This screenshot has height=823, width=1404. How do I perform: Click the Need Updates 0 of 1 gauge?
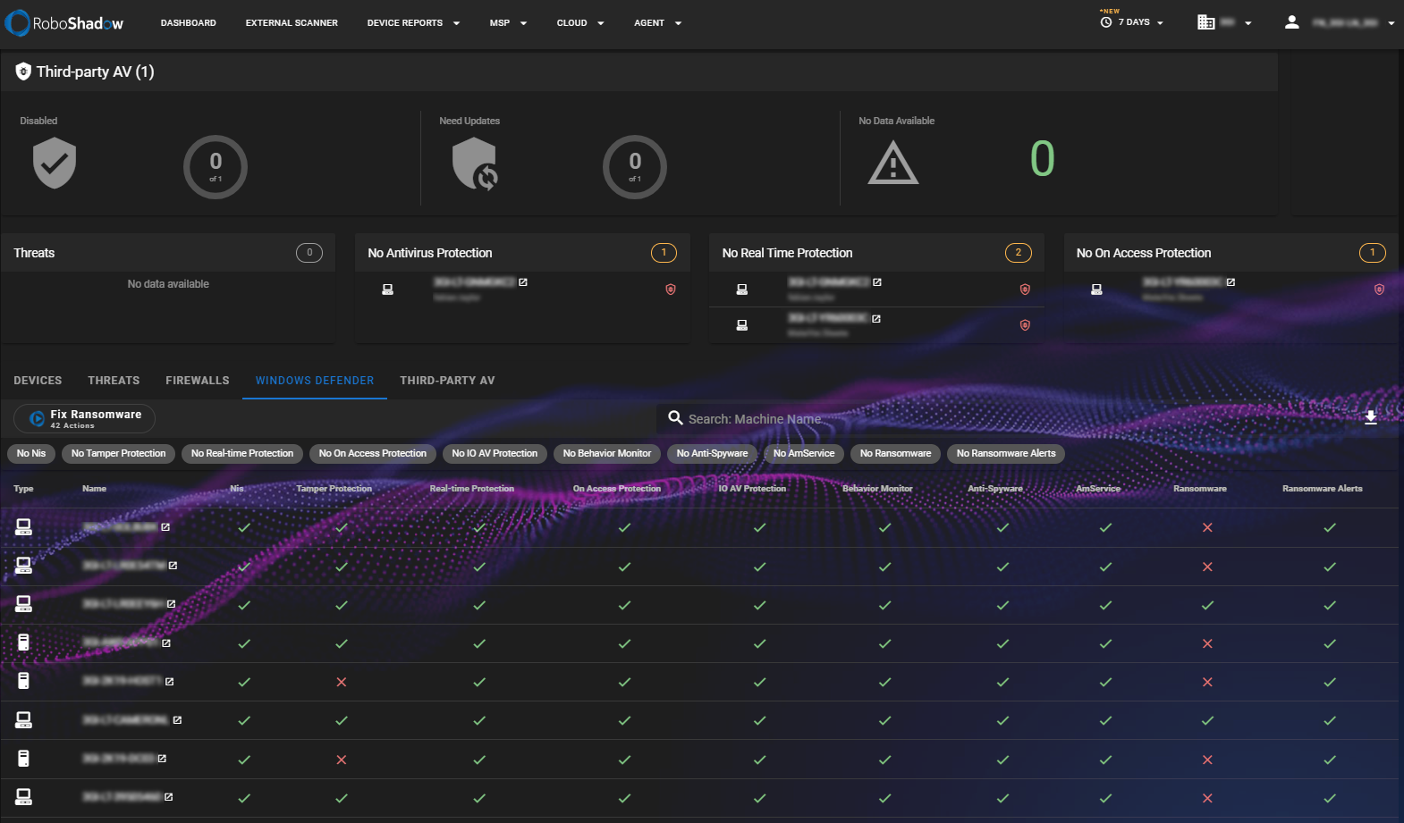click(635, 166)
